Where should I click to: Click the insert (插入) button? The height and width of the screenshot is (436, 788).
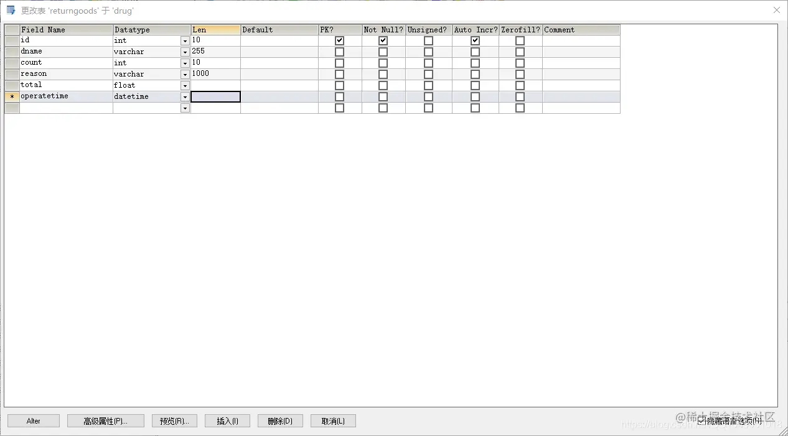pyautogui.click(x=227, y=421)
